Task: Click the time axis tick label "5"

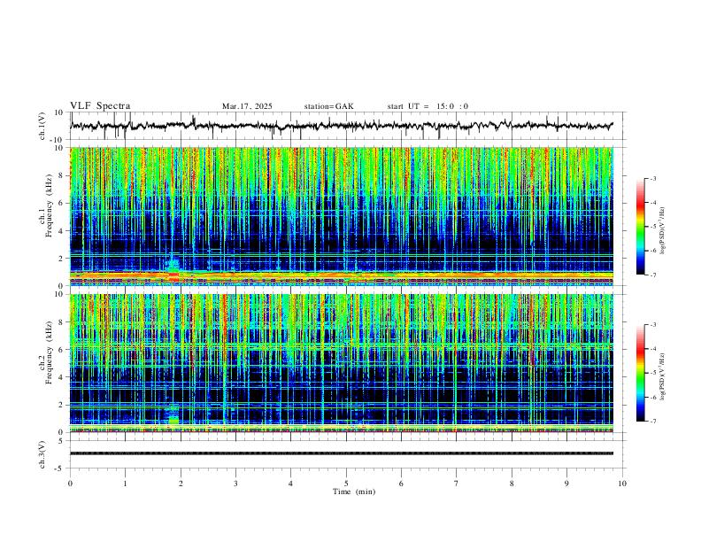Action: point(346,484)
